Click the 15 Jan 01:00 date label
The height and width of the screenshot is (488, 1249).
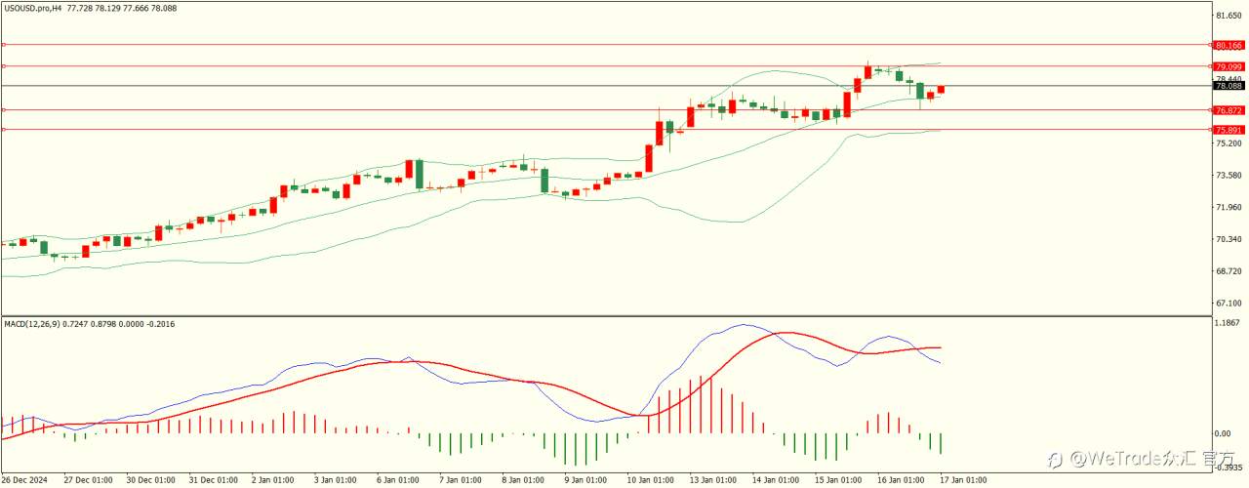tap(837, 480)
